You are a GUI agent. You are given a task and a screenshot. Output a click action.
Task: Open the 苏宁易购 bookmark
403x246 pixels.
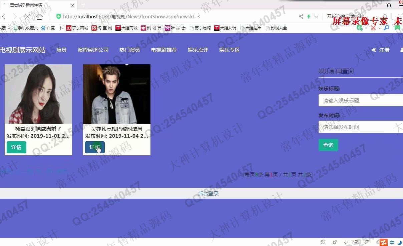(200, 28)
